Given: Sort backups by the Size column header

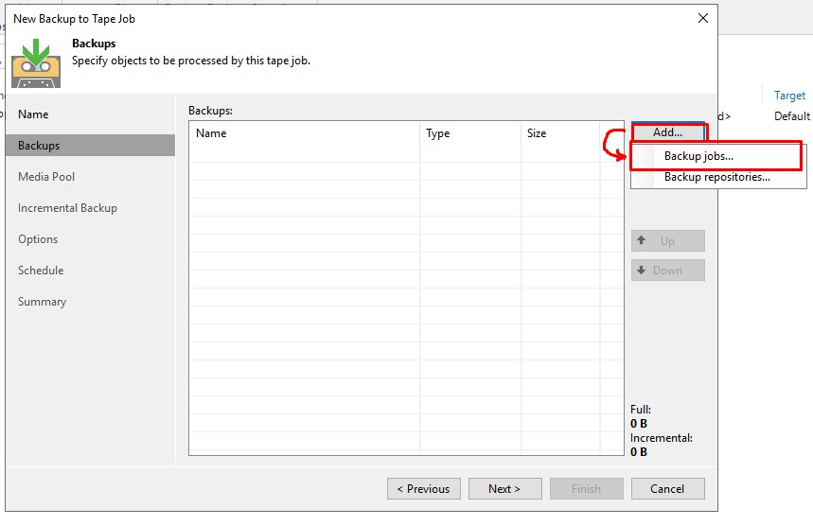Looking at the screenshot, I should (x=537, y=133).
